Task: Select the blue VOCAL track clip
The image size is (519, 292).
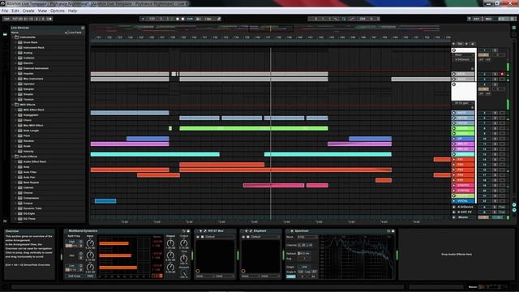Action: pyautogui.click(x=105, y=201)
